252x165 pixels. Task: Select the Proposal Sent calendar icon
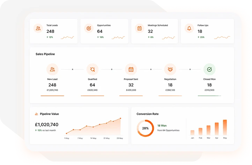(x=131, y=69)
